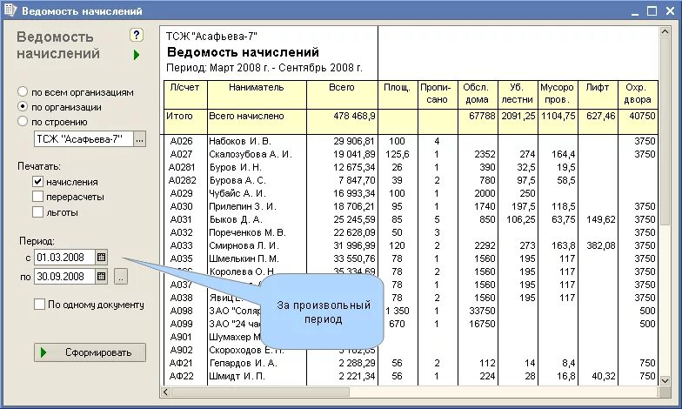Select row Бурова А. С.
This screenshot has width=682, height=409.
coord(411,180)
